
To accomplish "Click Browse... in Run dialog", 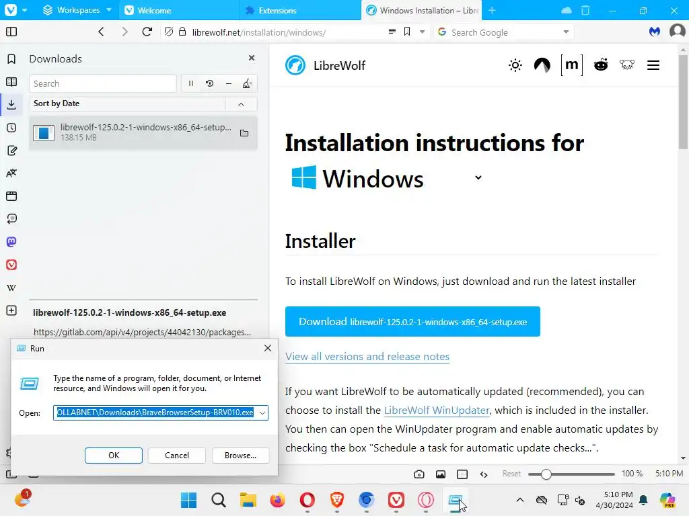I will (x=240, y=456).
